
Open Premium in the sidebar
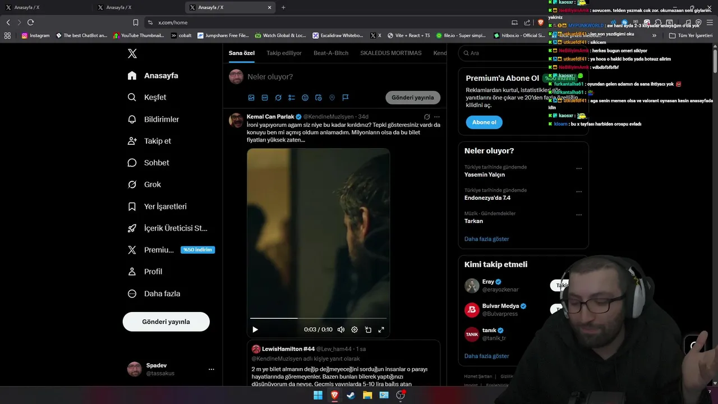point(171,250)
